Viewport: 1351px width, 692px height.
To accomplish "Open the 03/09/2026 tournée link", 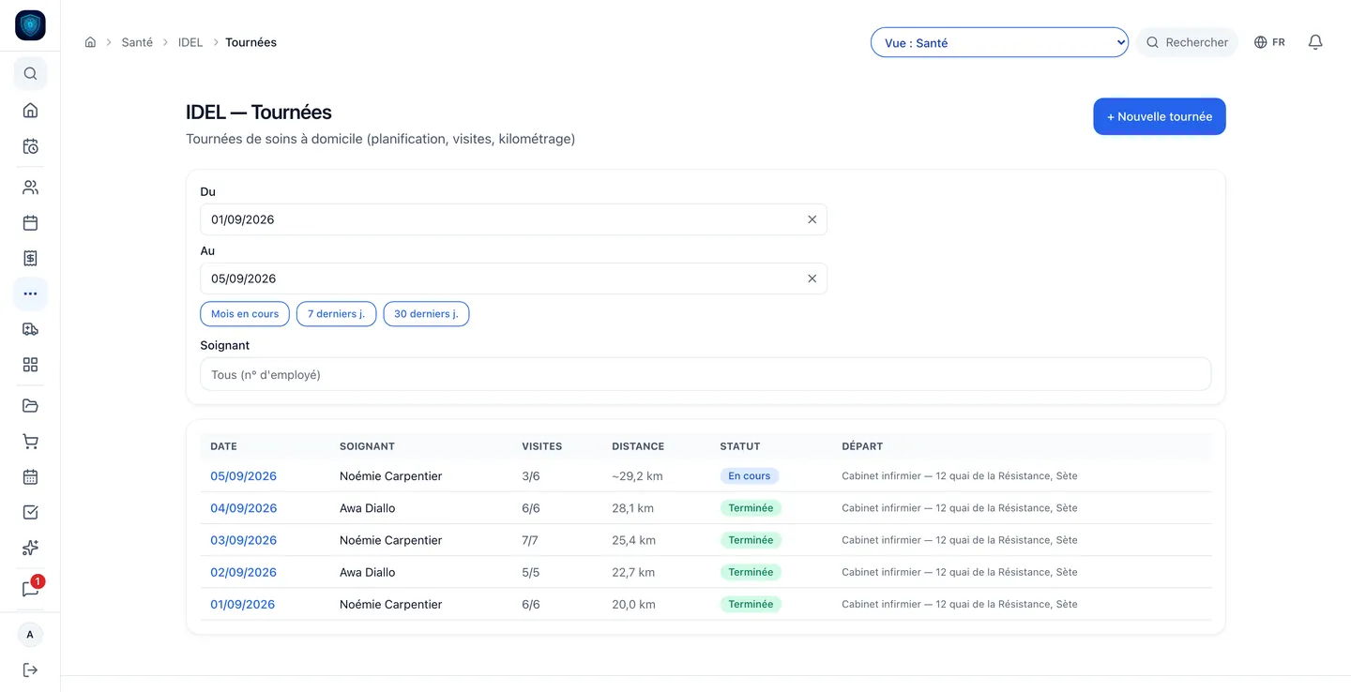I will [x=243, y=540].
